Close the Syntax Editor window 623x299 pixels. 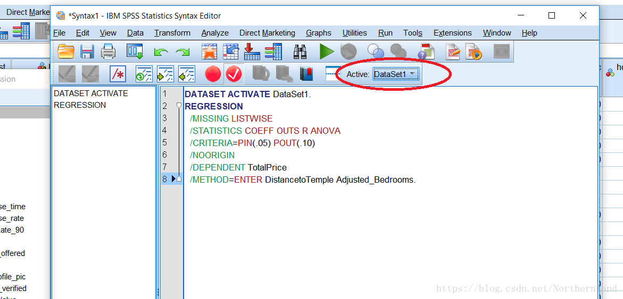tap(583, 15)
